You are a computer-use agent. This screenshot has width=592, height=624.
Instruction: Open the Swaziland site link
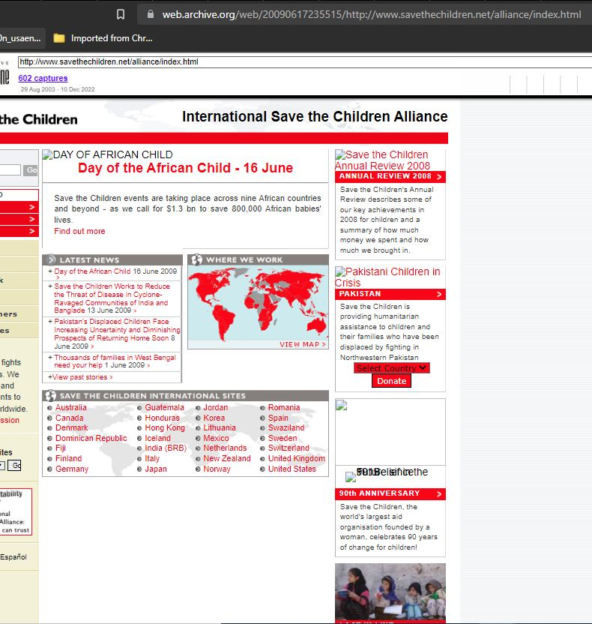(x=286, y=427)
